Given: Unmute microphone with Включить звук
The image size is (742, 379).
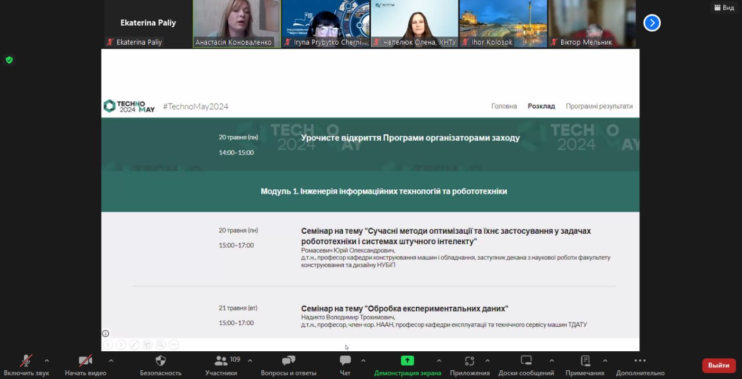Looking at the screenshot, I should coord(26,366).
